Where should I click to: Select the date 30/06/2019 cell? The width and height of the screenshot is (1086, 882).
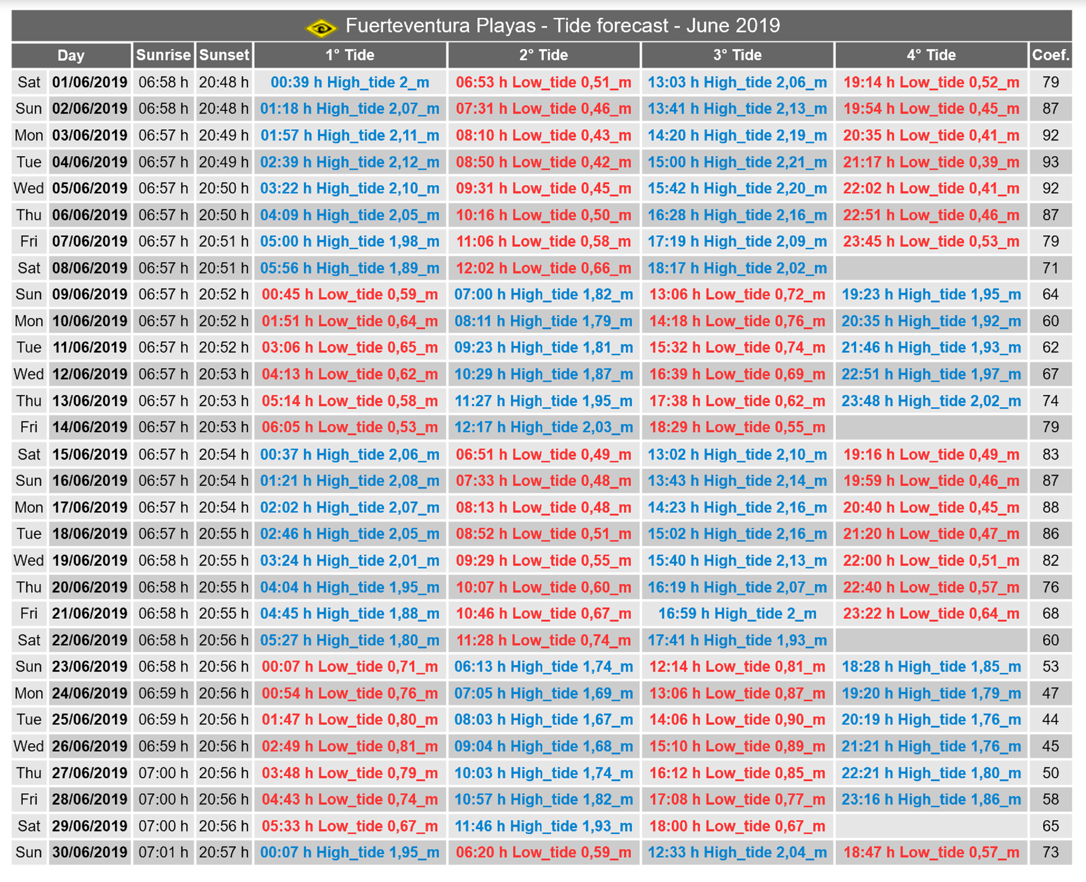(90, 853)
